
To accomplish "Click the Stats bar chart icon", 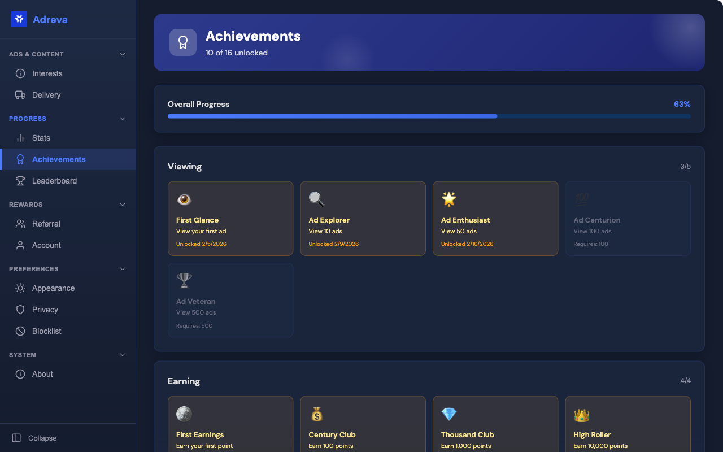I will click(20, 138).
